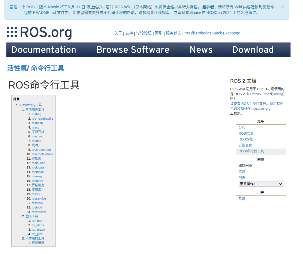Click the ROS.org logo
Viewport: 303px width, 254px height.
tap(39, 32)
